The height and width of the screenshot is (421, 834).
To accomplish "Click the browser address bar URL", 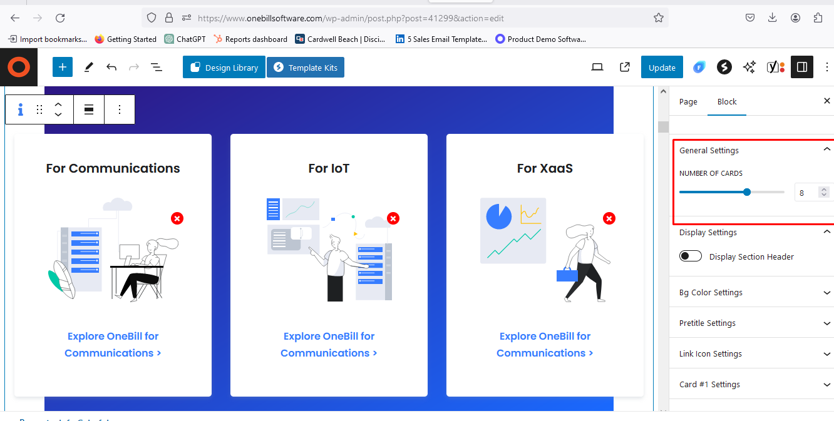I will [x=351, y=18].
